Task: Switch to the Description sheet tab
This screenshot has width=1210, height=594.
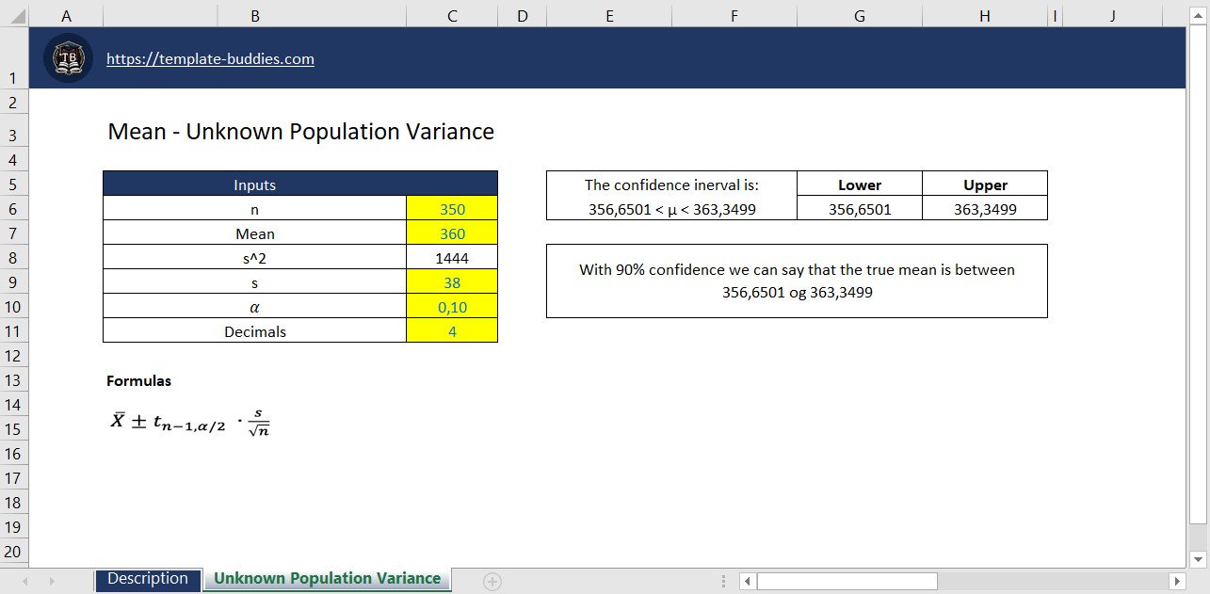Action: (x=147, y=580)
